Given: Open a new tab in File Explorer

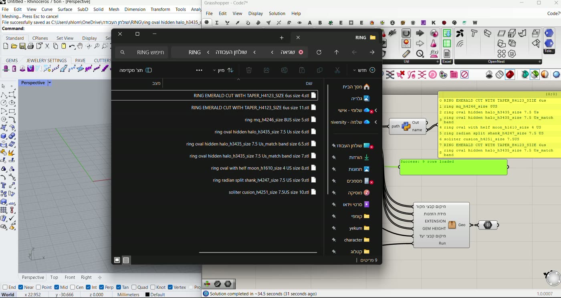Looking at the screenshot, I should pyautogui.click(x=282, y=38).
